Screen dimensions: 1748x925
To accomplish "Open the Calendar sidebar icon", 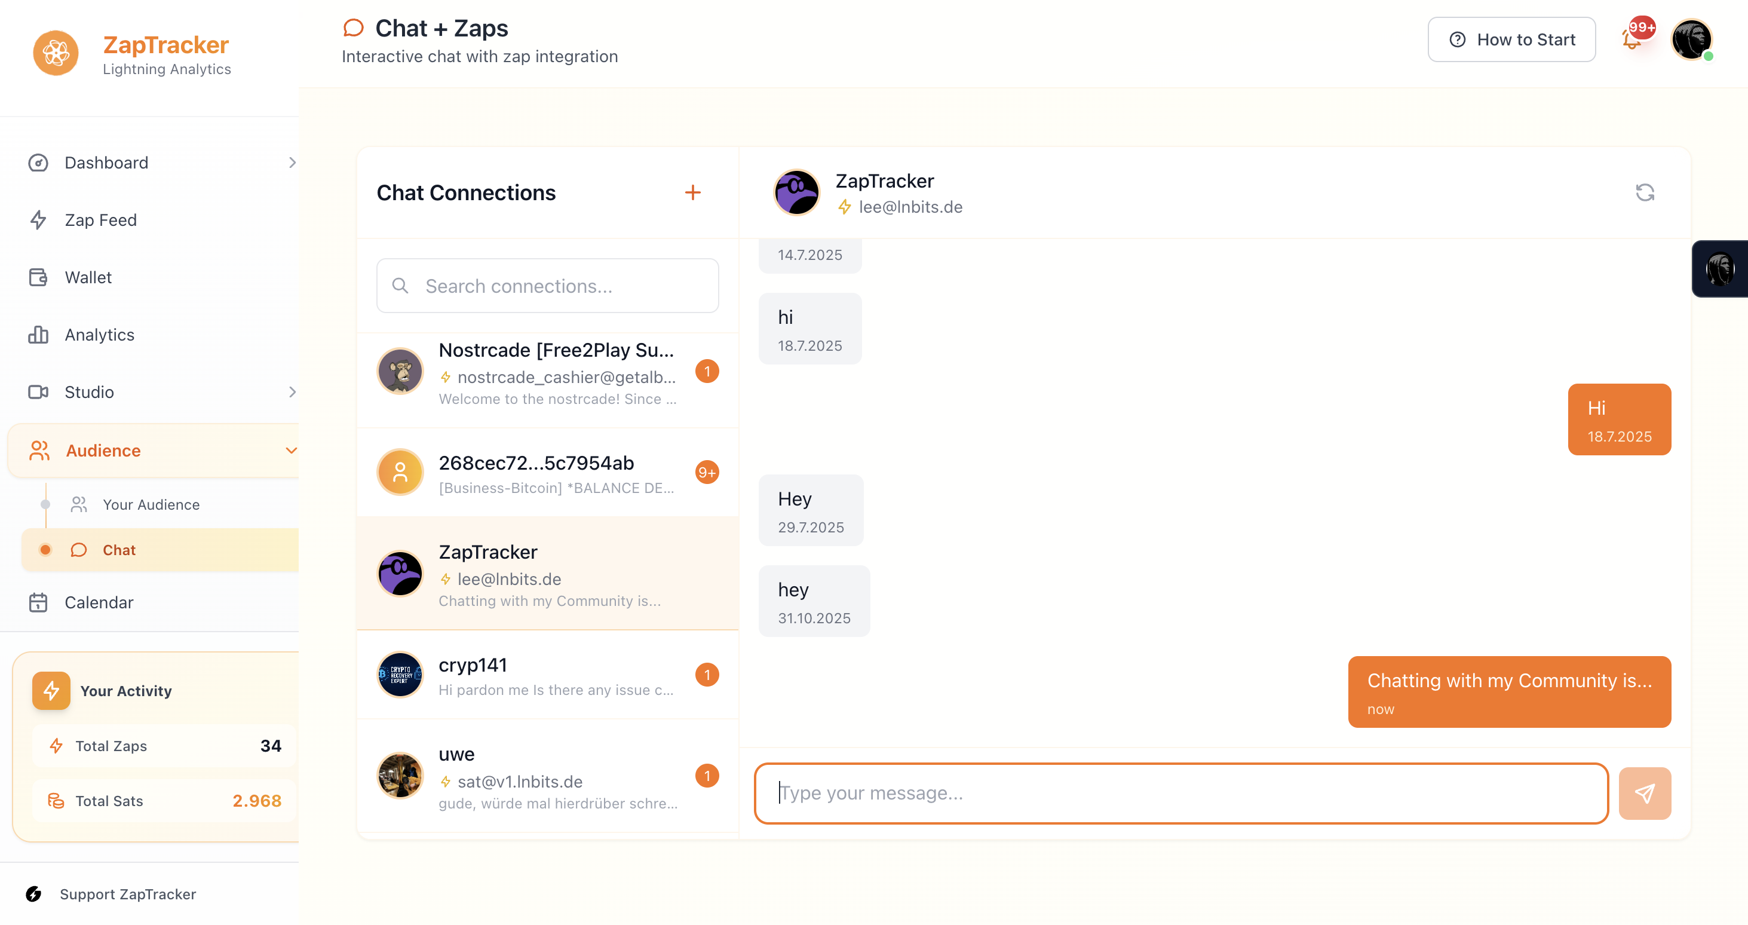I will click(39, 603).
